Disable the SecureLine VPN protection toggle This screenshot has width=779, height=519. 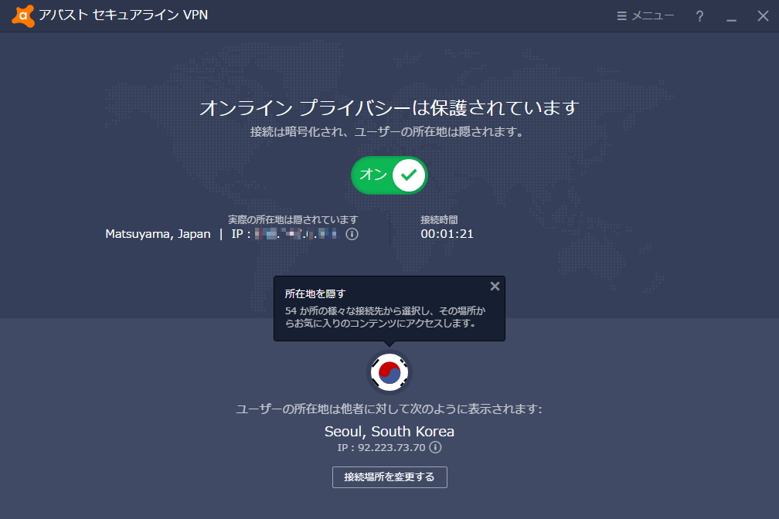(389, 175)
